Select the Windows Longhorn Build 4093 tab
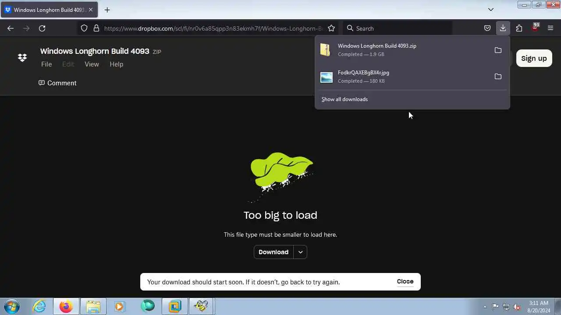 (x=49, y=10)
